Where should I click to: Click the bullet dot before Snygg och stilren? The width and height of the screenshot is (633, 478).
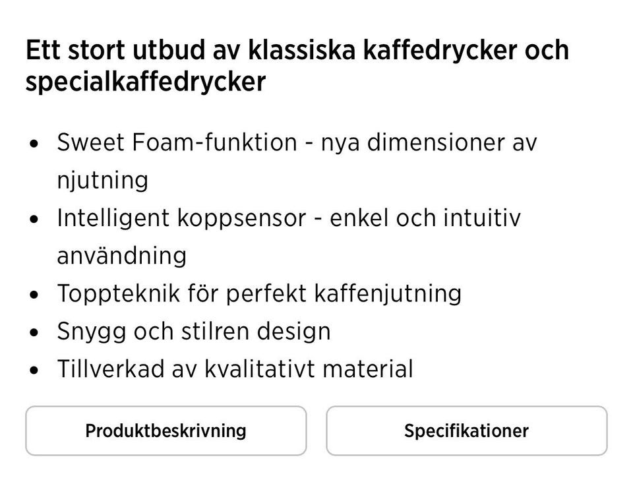click(x=34, y=332)
